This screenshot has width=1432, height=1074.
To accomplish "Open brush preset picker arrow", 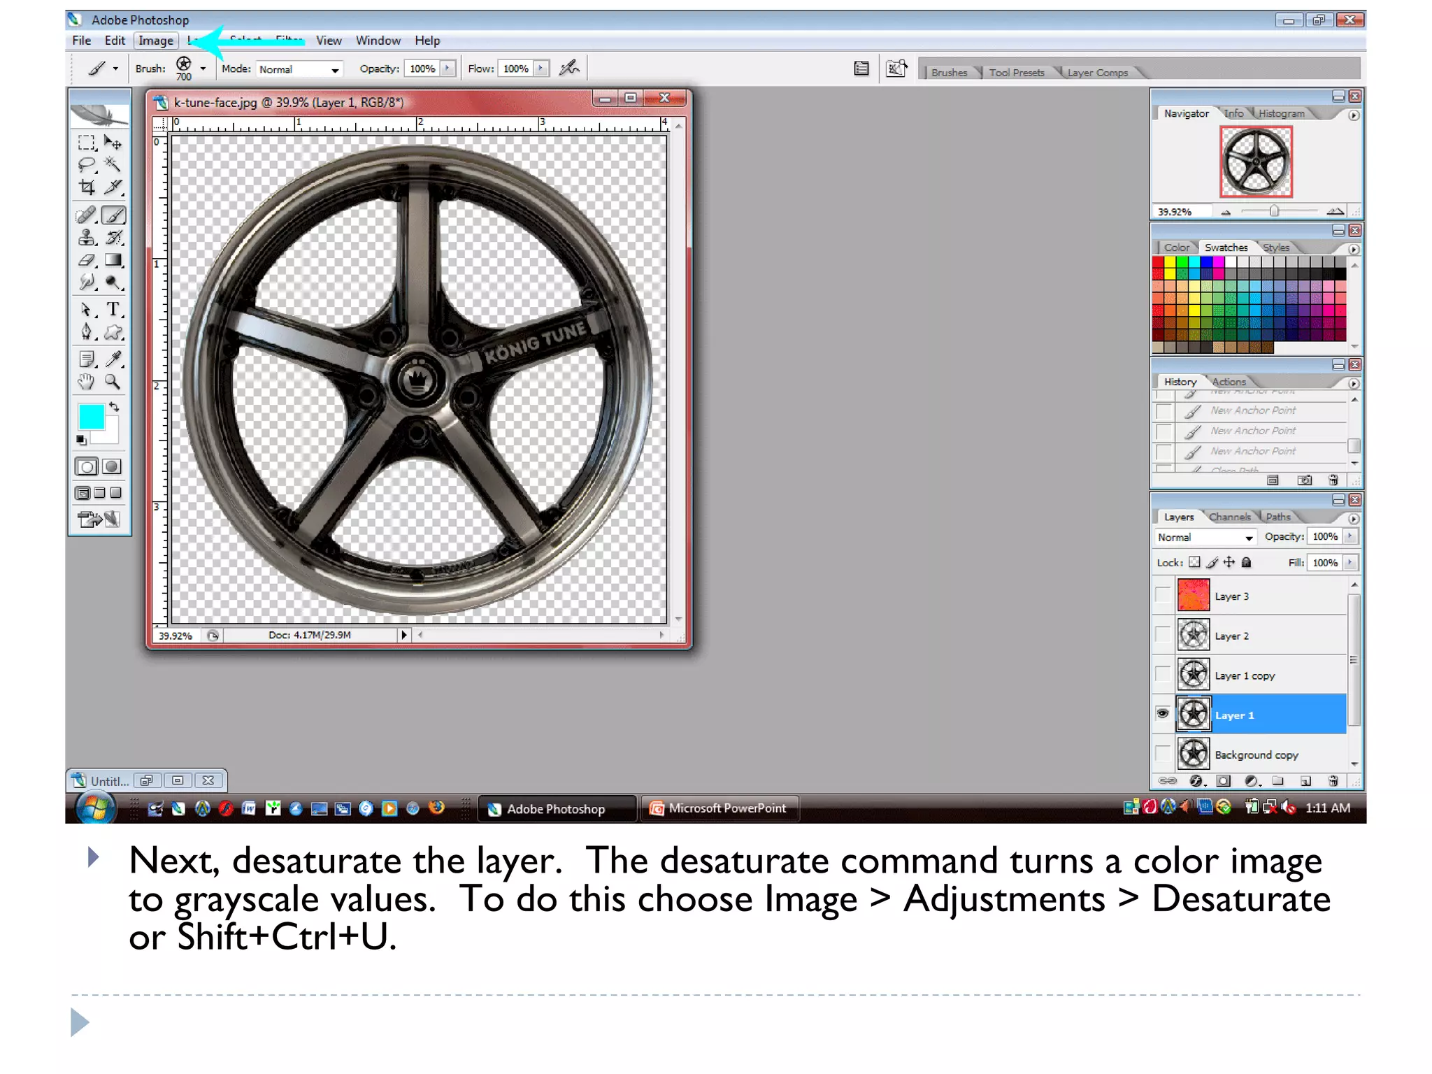I will (x=203, y=69).
